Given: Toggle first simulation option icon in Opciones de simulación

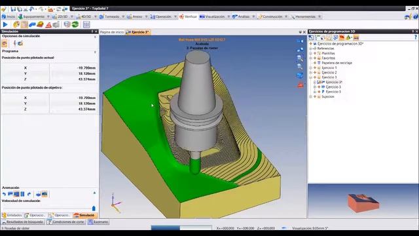Looking at the screenshot, I should click(x=5, y=43).
